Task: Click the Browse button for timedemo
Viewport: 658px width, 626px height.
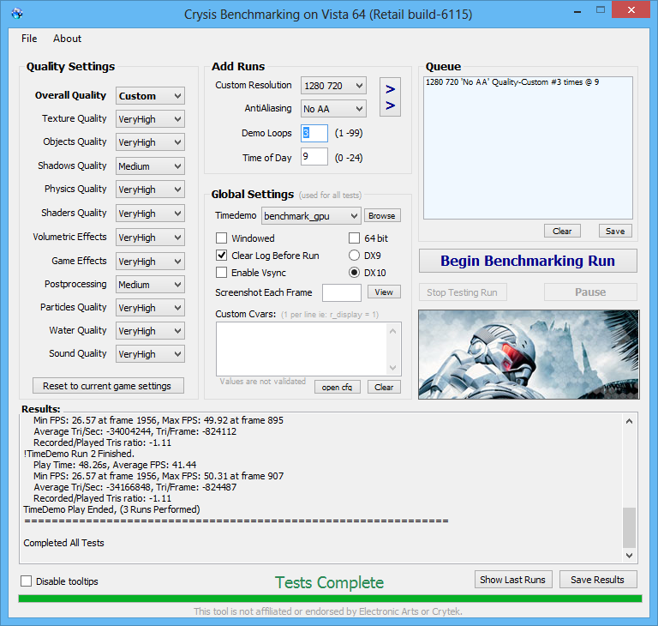Action: [382, 215]
